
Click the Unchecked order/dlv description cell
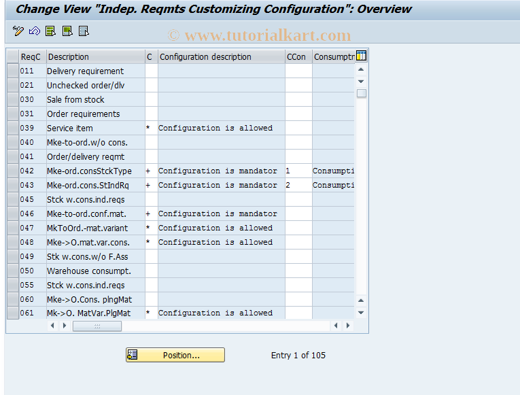[x=96, y=85]
